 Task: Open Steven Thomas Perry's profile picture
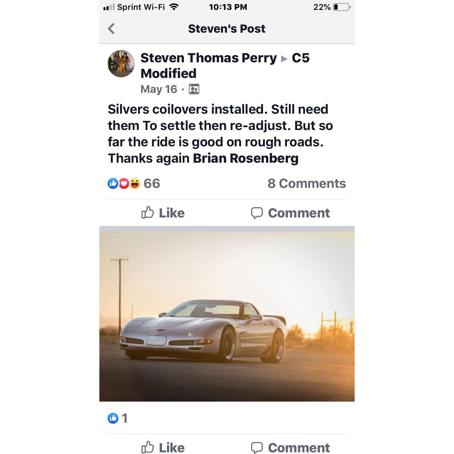pyautogui.click(x=121, y=64)
